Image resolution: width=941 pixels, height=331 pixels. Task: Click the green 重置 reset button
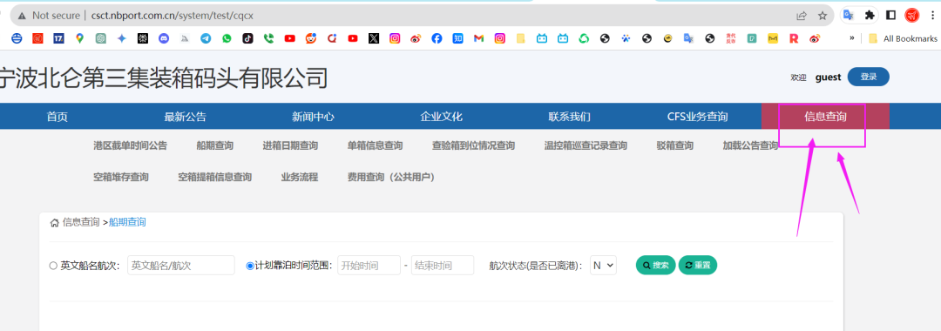click(x=698, y=265)
